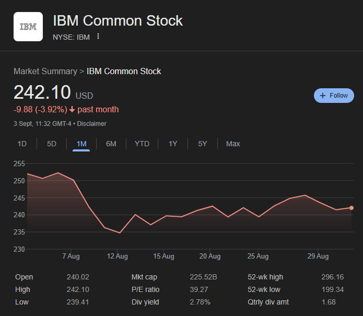This screenshot has width=363, height=316.
Task: View the 1Y price chart
Action: [x=173, y=144]
